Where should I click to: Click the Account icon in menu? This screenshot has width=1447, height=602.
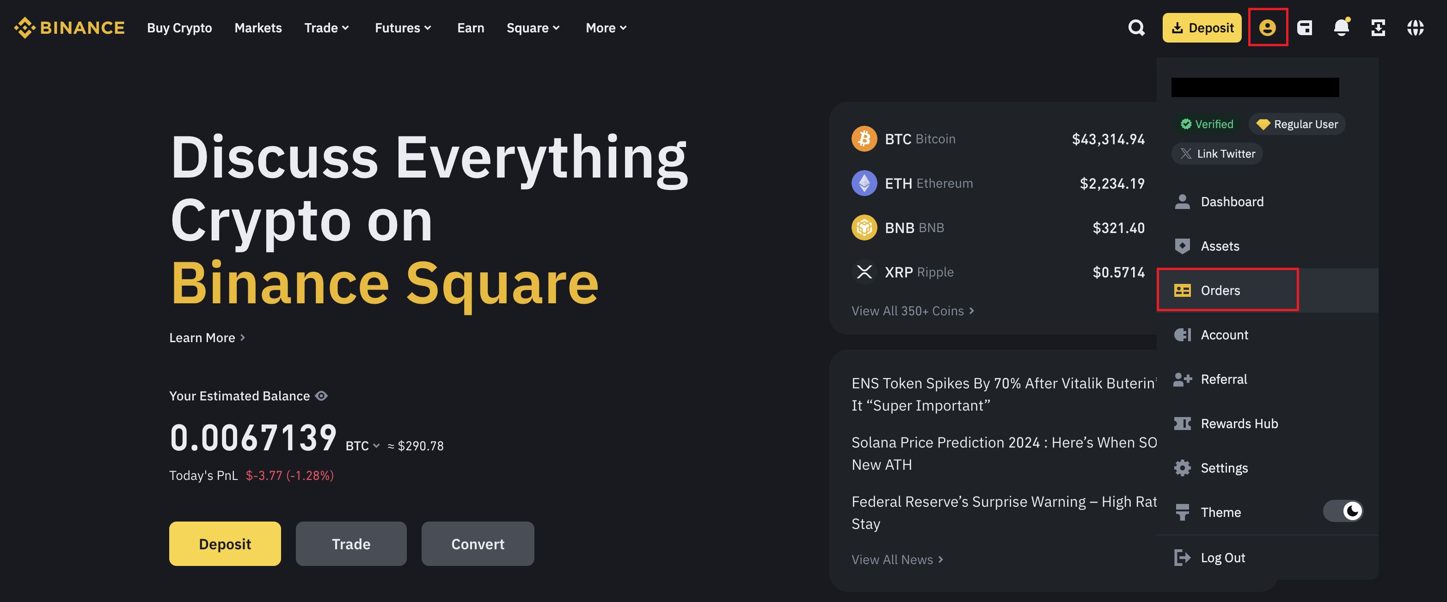click(1182, 335)
